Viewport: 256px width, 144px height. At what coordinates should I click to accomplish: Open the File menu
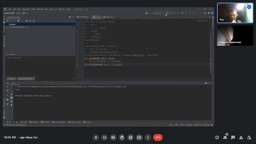tap(10, 9)
